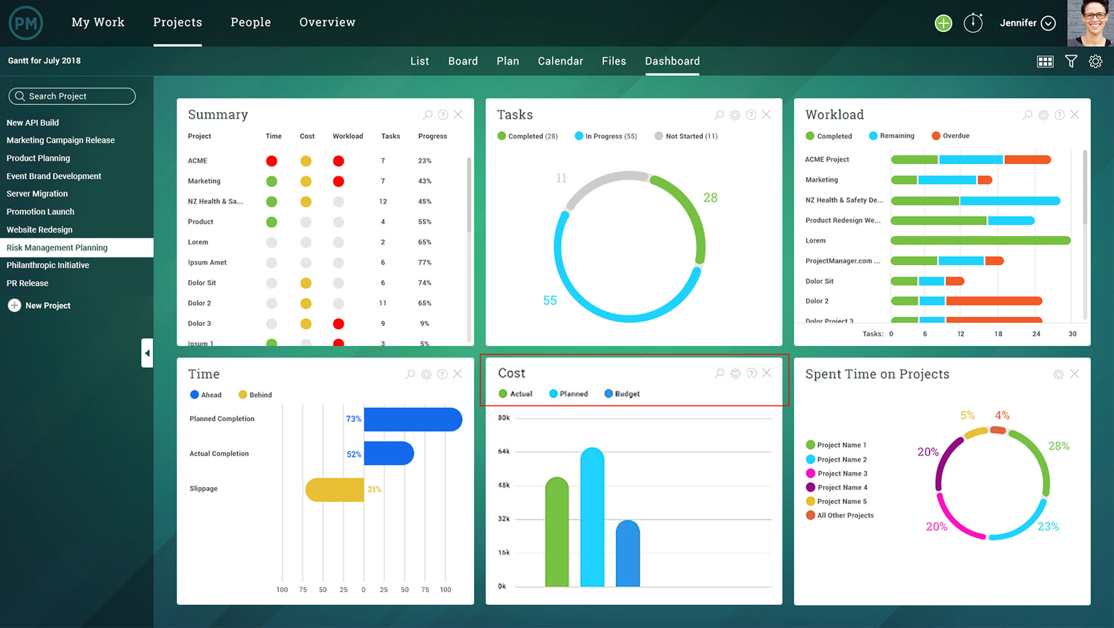
Task: Click the search icon in Summary panel
Action: tap(428, 114)
